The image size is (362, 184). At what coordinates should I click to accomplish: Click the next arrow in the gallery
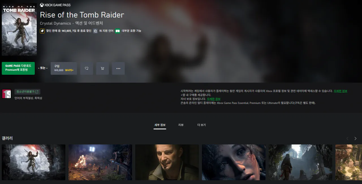click(355, 138)
